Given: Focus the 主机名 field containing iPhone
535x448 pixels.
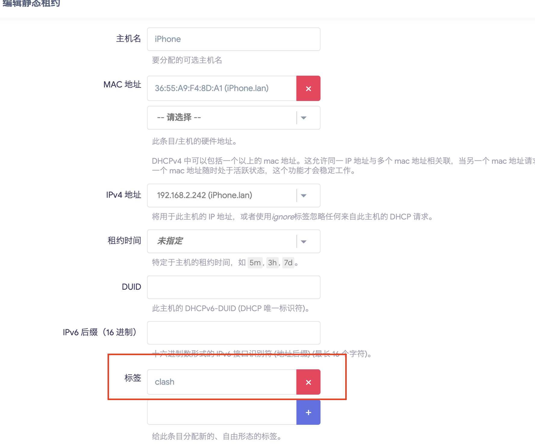Looking at the screenshot, I should tap(233, 39).
